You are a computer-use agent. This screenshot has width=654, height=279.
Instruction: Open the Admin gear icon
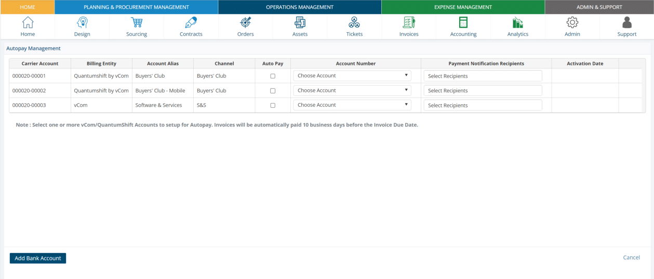pyautogui.click(x=572, y=23)
